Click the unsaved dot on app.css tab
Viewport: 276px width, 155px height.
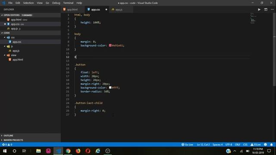tap(106, 9)
